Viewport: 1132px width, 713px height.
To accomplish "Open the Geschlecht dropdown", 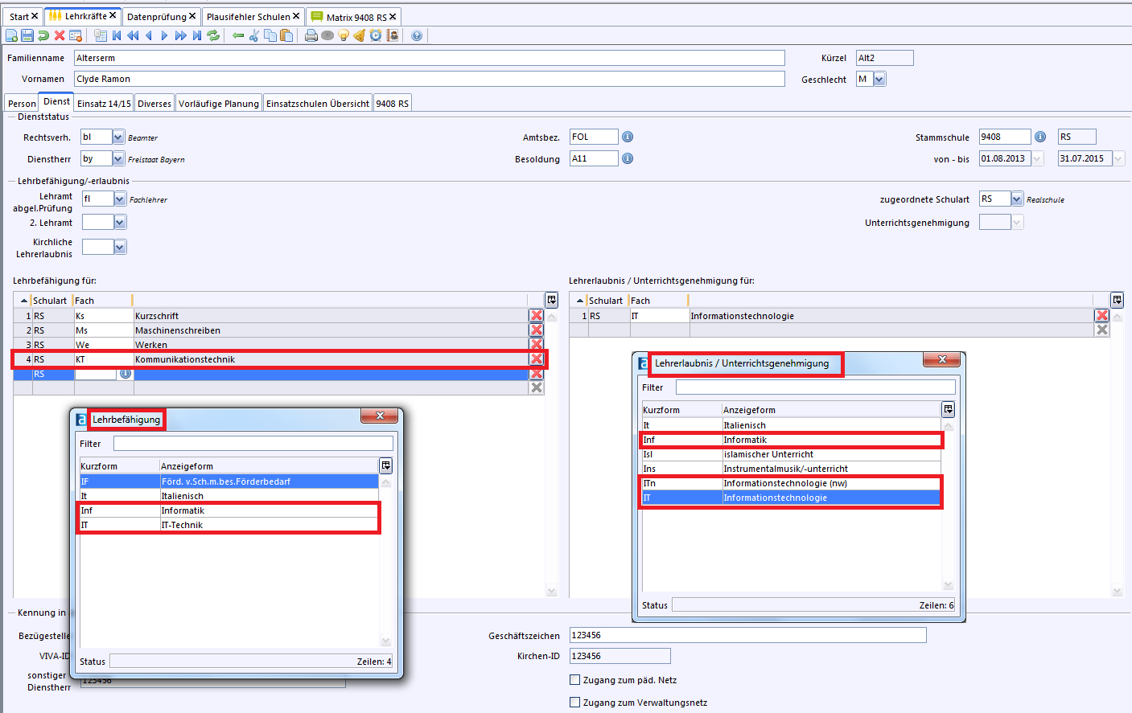I will pyautogui.click(x=879, y=79).
